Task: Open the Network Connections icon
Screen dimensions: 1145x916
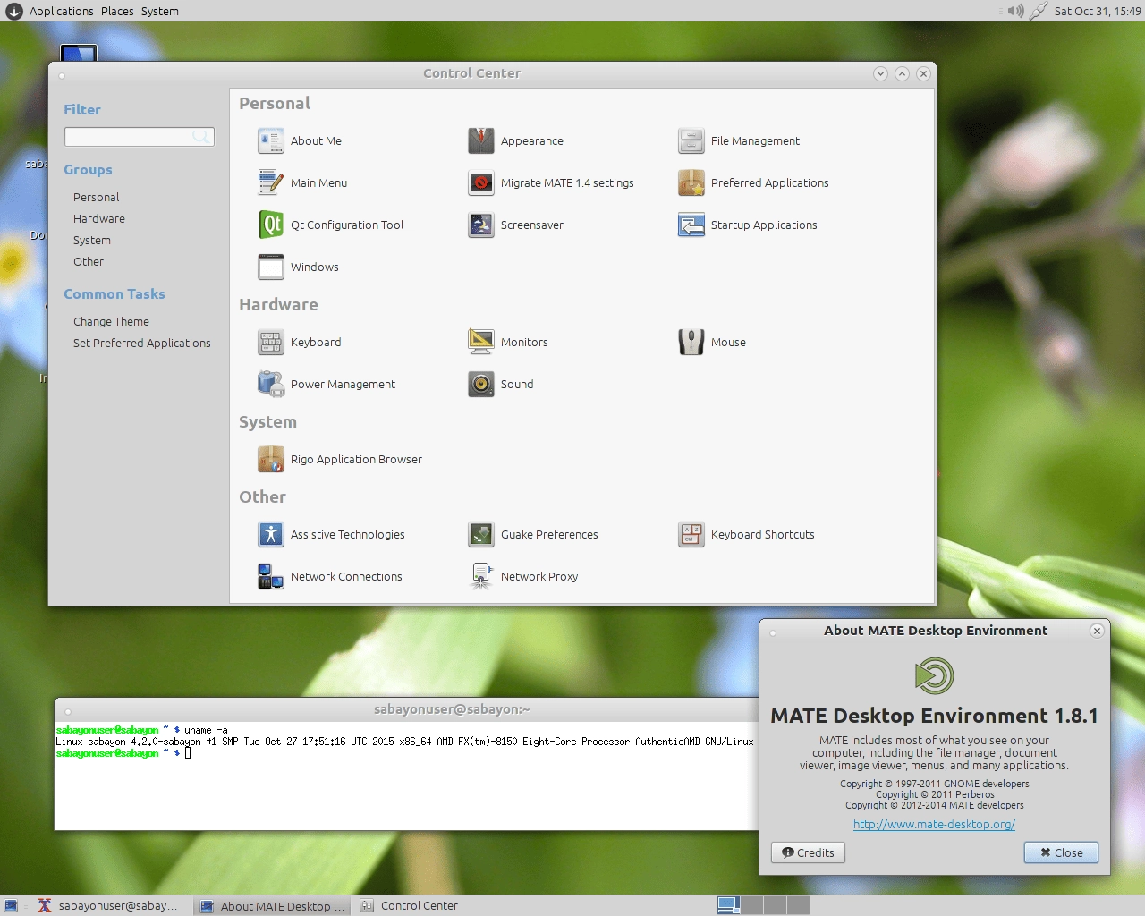Action: (x=271, y=576)
